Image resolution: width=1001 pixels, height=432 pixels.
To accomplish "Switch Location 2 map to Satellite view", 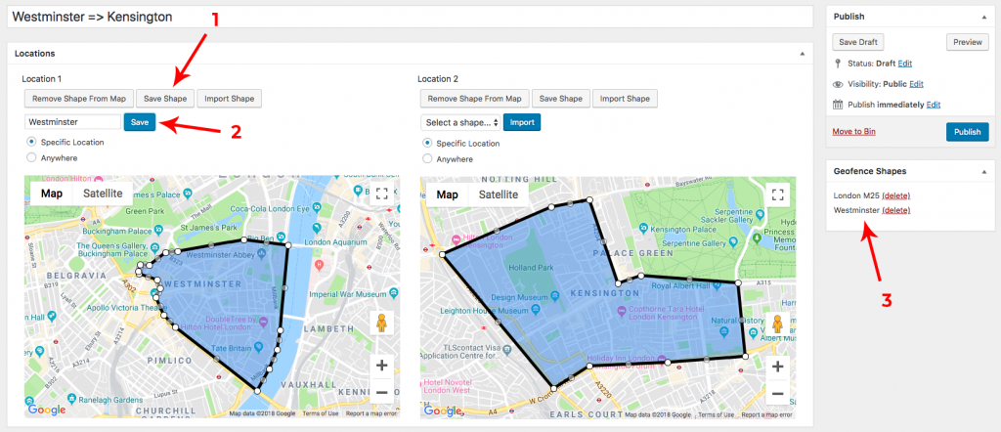I will click(x=498, y=194).
